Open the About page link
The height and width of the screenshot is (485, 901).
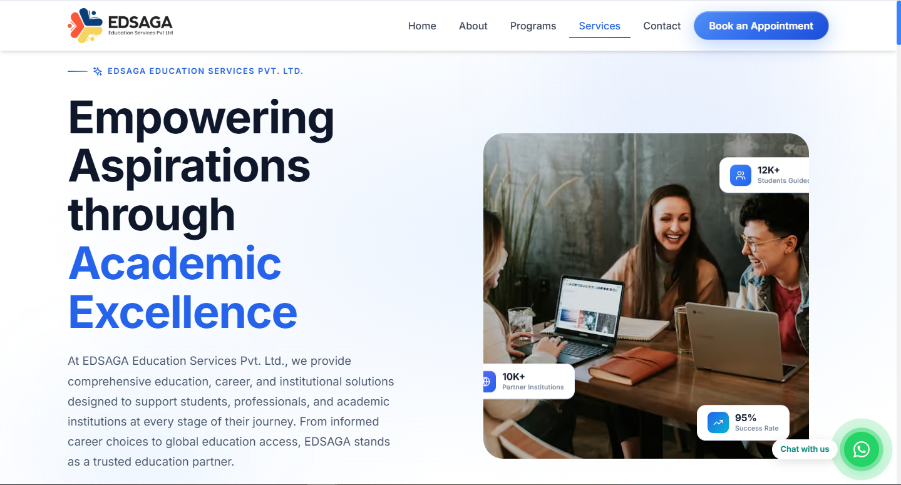473,26
